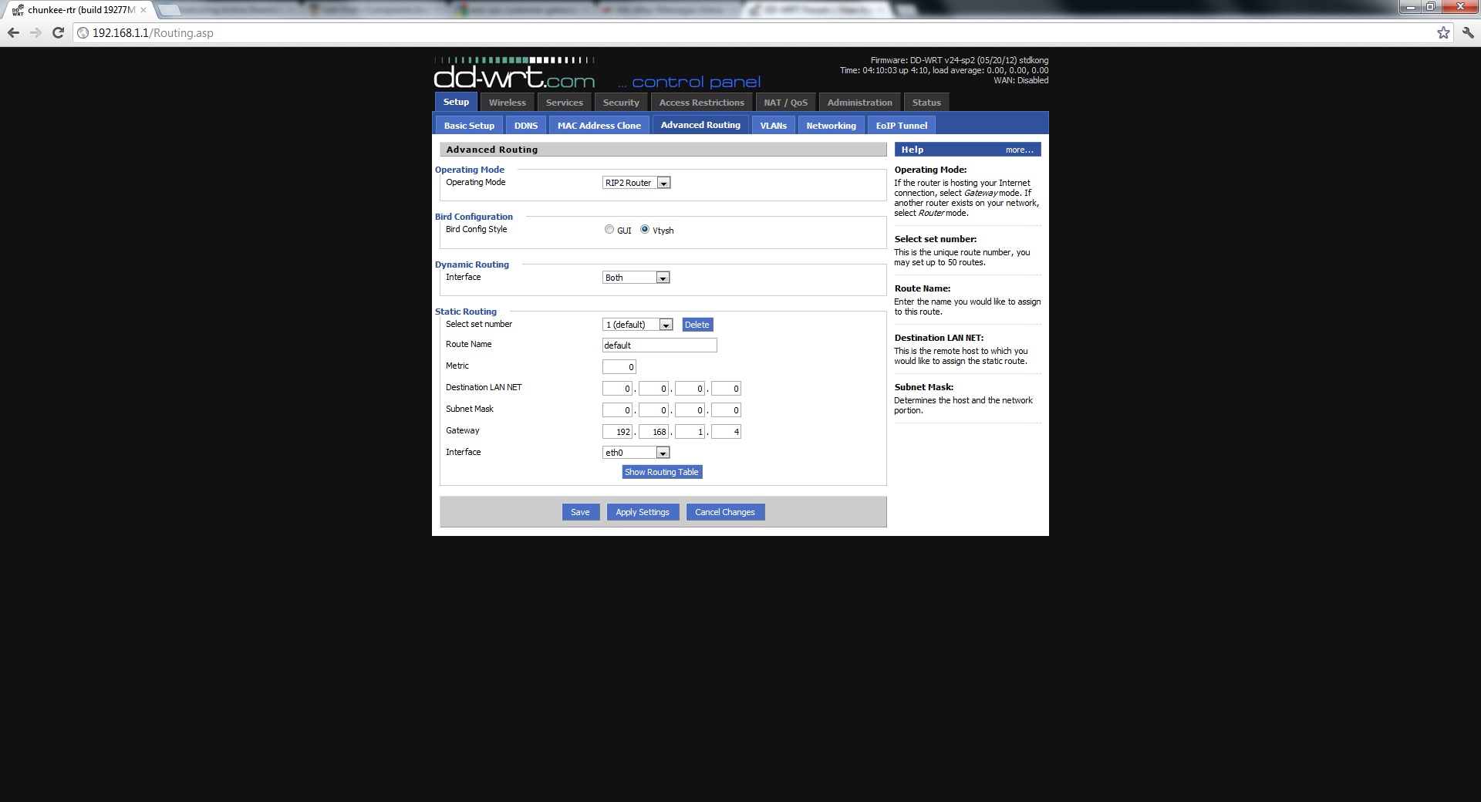Select the GUI Bird config style
This screenshot has height=802, width=1481.
click(x=609, y=230)
